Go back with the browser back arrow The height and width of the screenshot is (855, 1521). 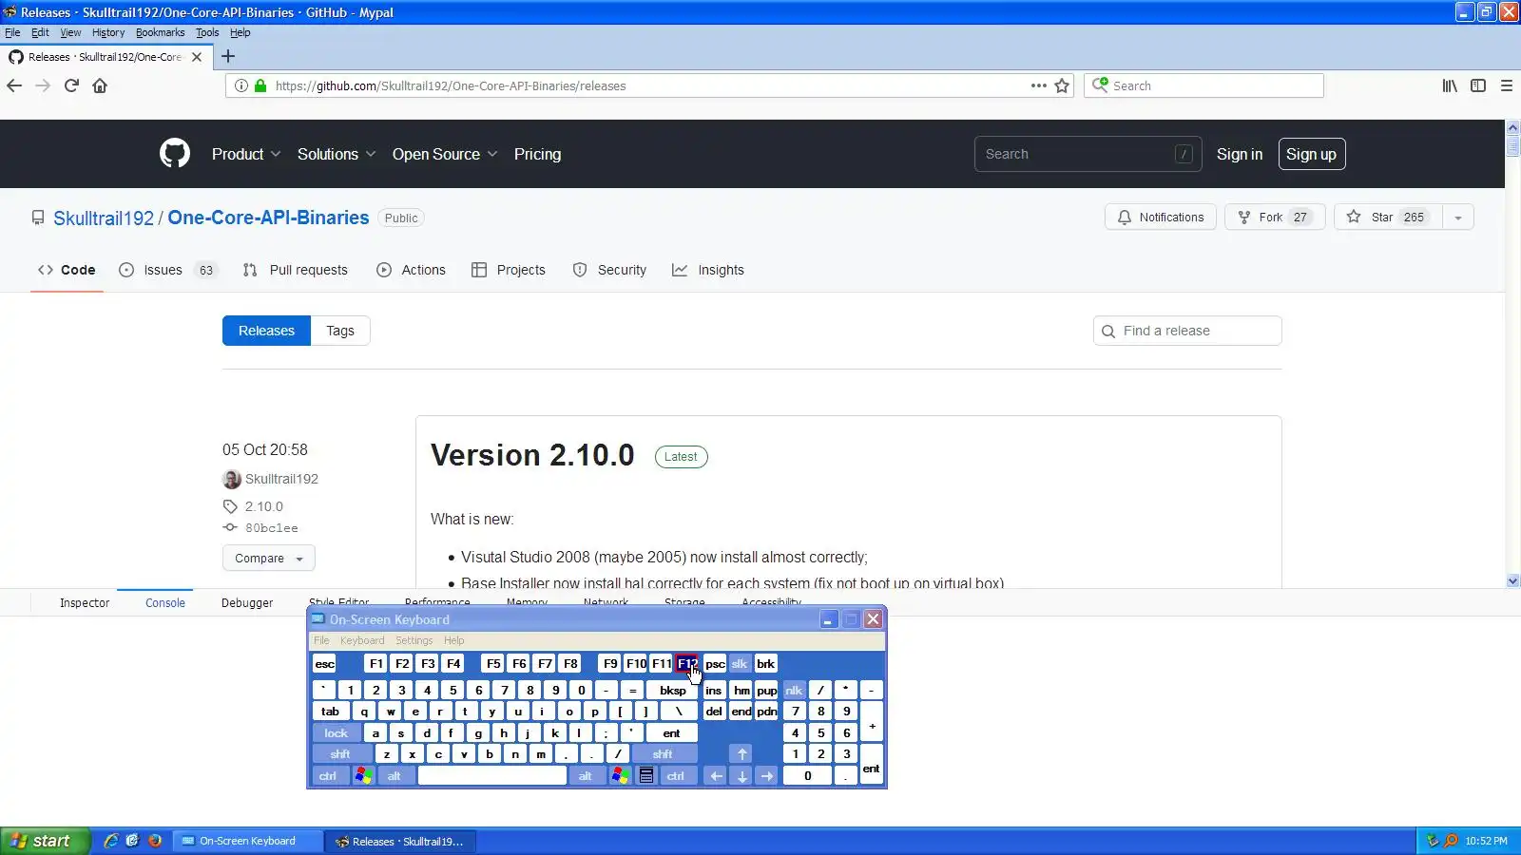(x=14, y=85)
